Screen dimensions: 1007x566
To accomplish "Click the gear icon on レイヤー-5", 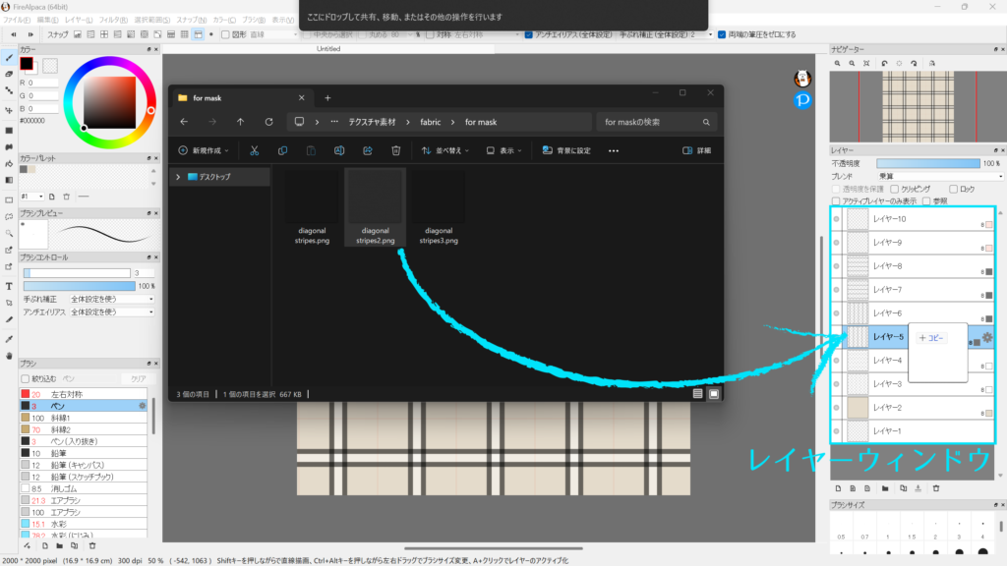I will coord(987,338).
